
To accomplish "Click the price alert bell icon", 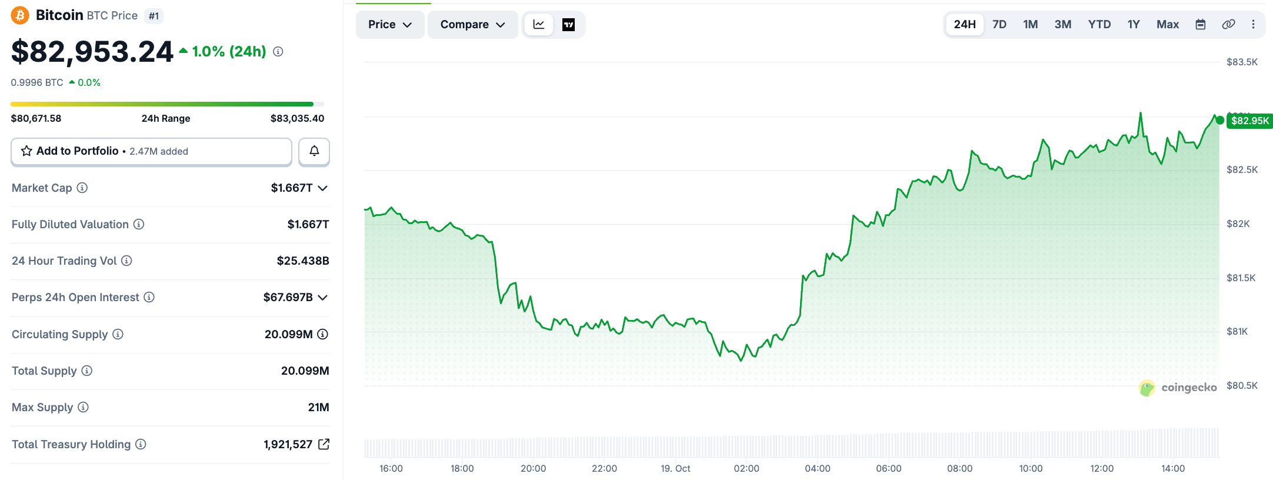I will [314, 151].
